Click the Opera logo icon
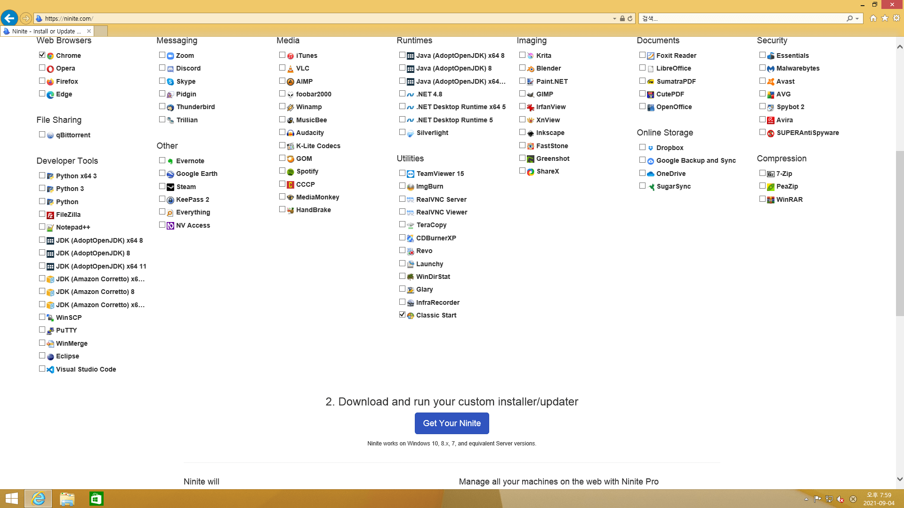This screenshot has width=904, height=508. click(50, 69)
